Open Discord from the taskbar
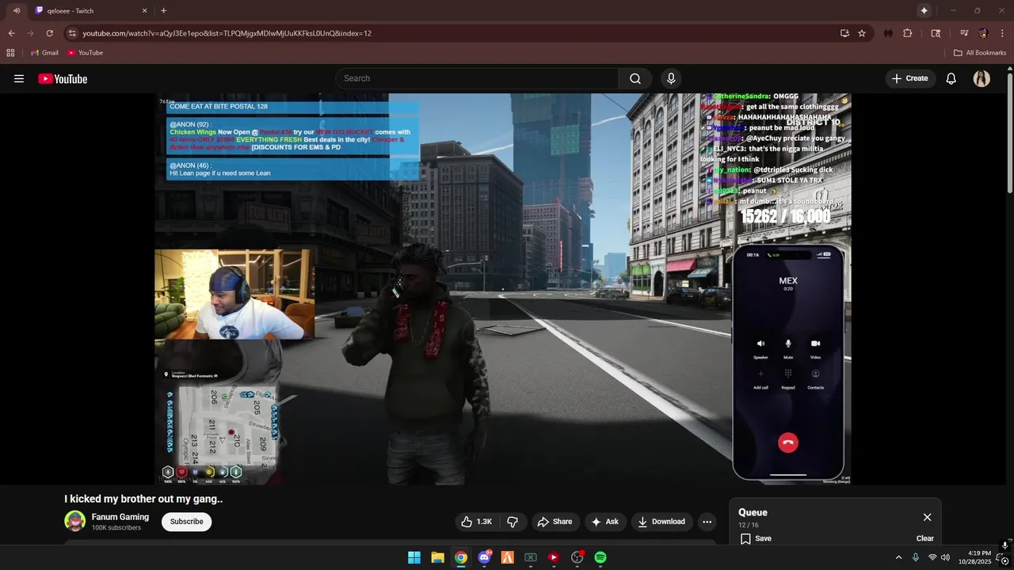The height and width of the screenshot is (570, 1014). coord(484,557)
